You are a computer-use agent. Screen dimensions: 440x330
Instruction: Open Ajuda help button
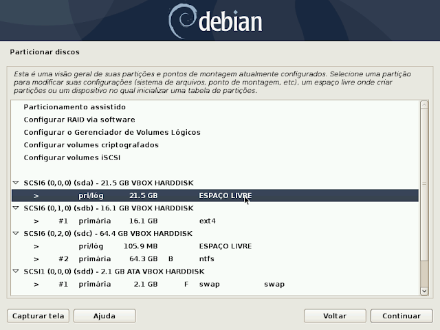click(x=104, y=316)
